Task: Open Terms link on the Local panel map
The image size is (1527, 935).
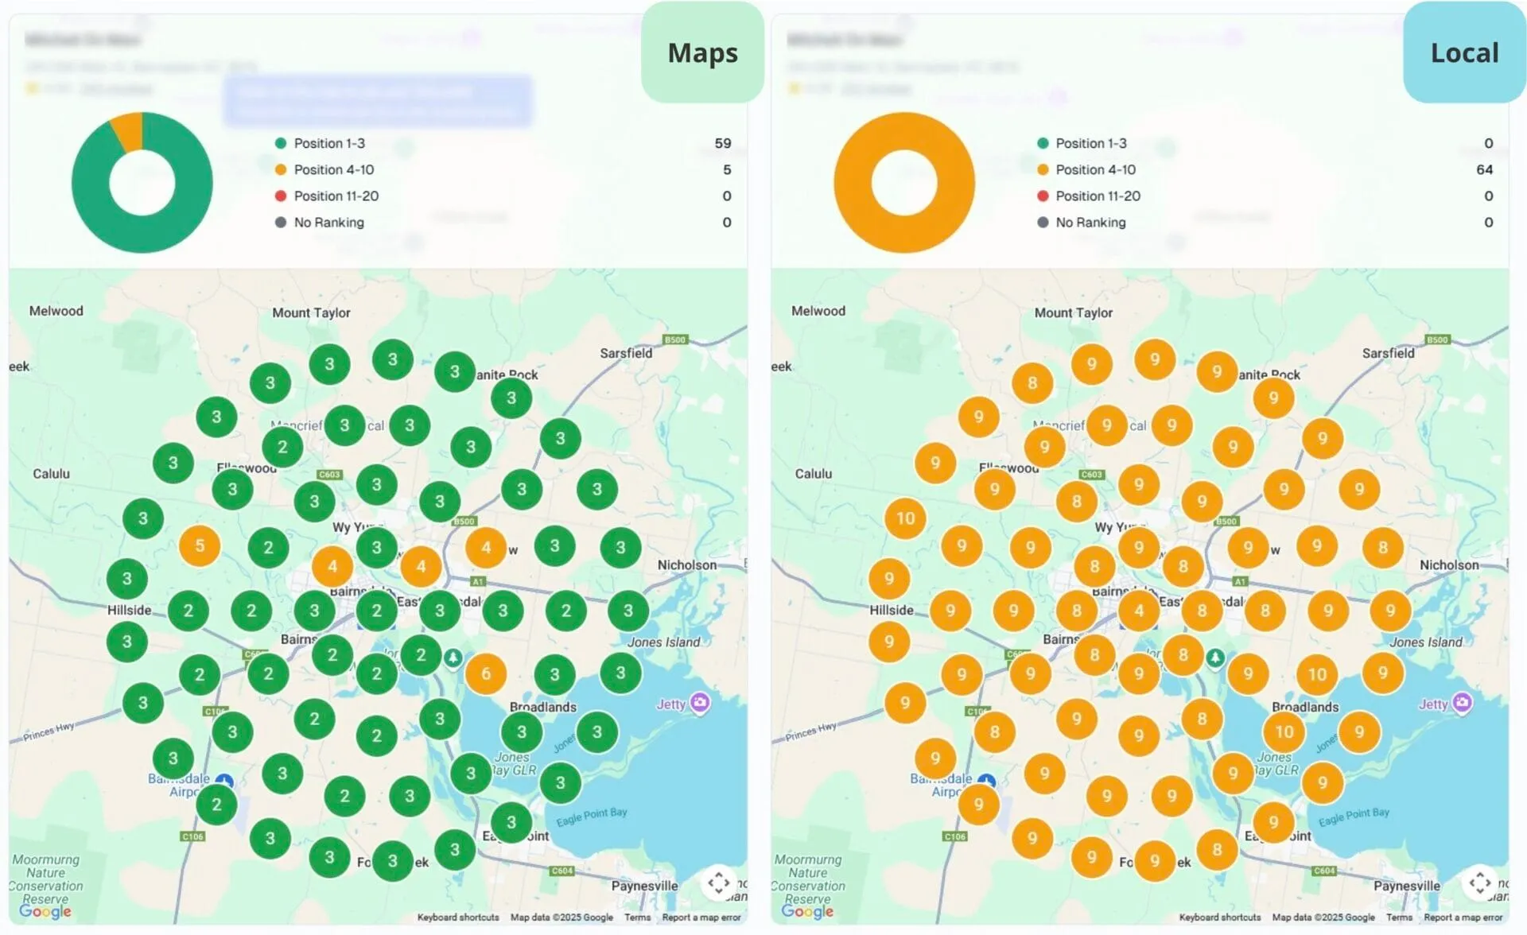Action: tap(1400, 918)
